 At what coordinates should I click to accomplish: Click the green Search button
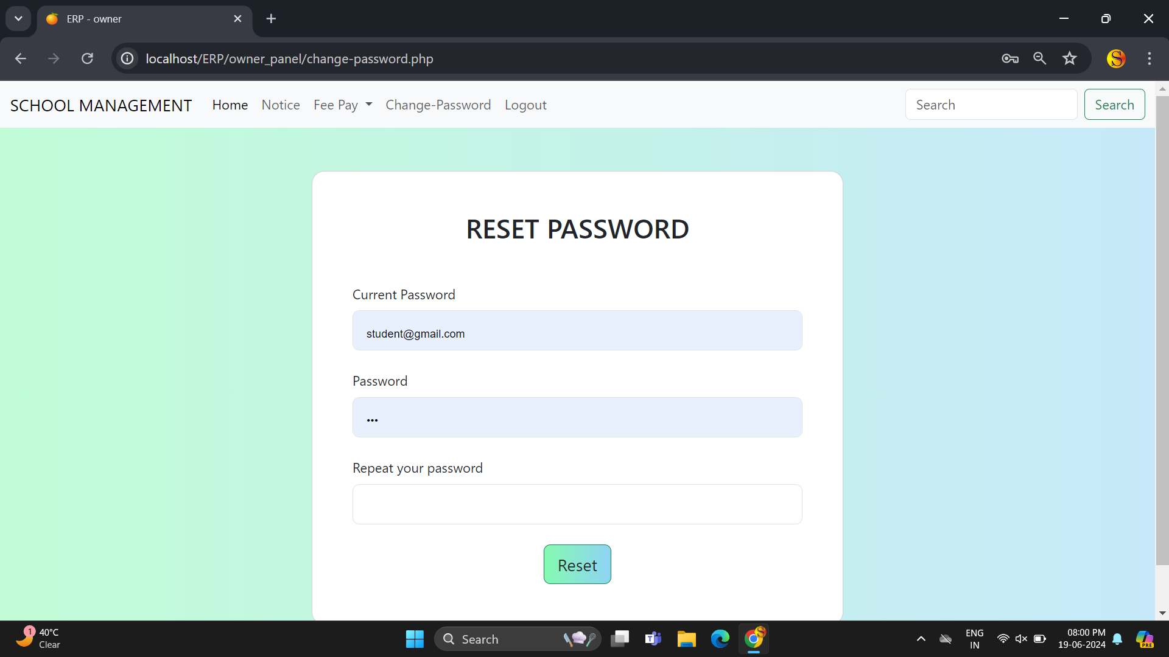(1114, 105)
